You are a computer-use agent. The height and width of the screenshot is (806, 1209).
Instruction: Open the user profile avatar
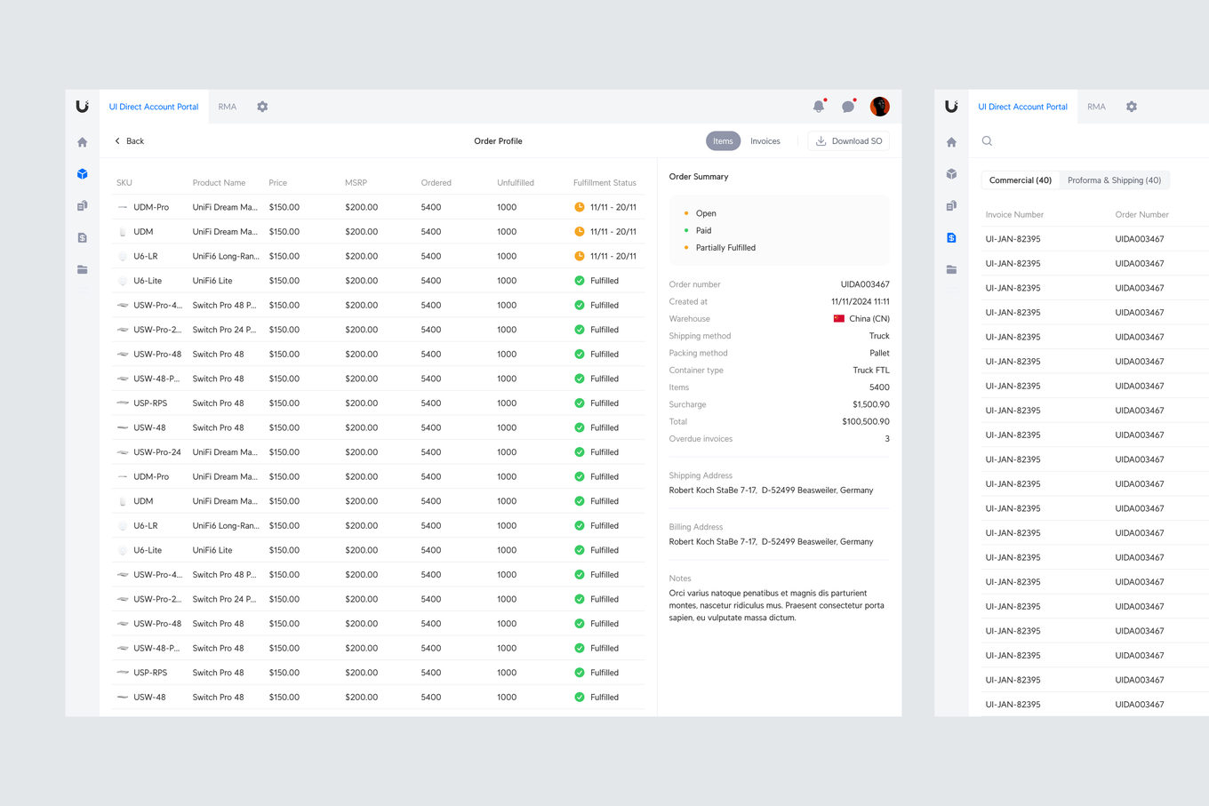coord(880,107)
